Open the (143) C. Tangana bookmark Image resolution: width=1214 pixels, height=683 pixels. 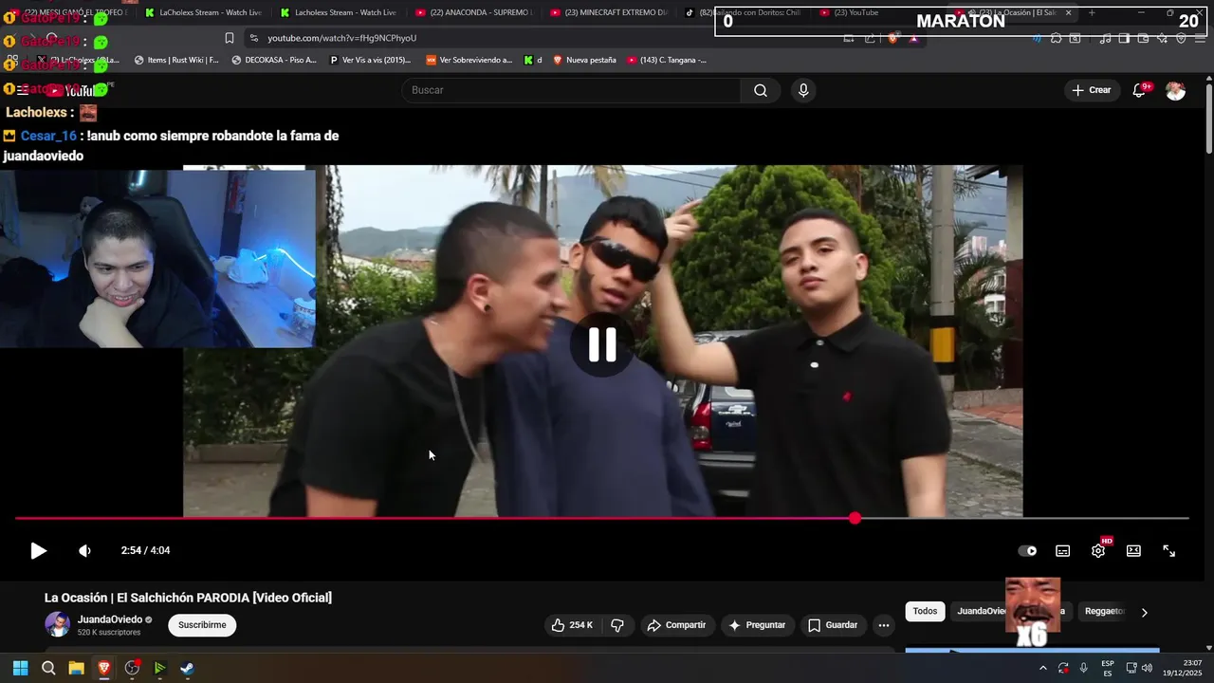tap(667, 60)
